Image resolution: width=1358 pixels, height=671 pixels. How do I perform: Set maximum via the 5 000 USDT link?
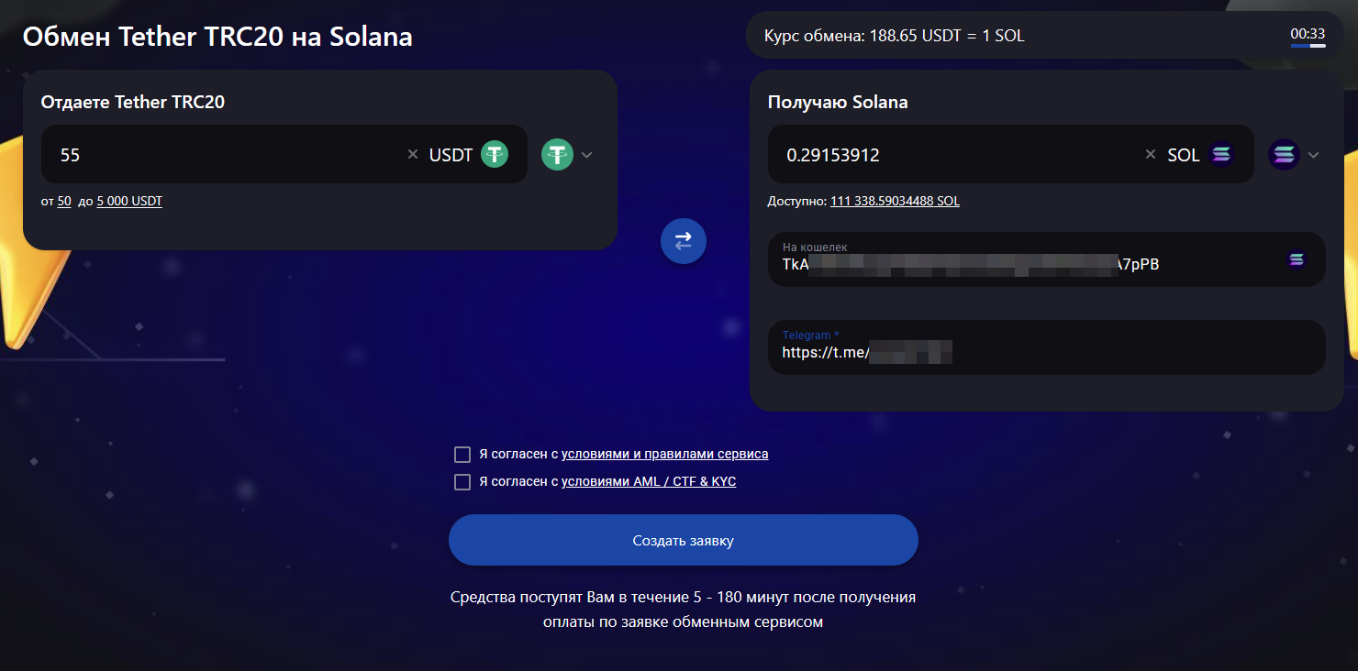[x=129, y=202]
